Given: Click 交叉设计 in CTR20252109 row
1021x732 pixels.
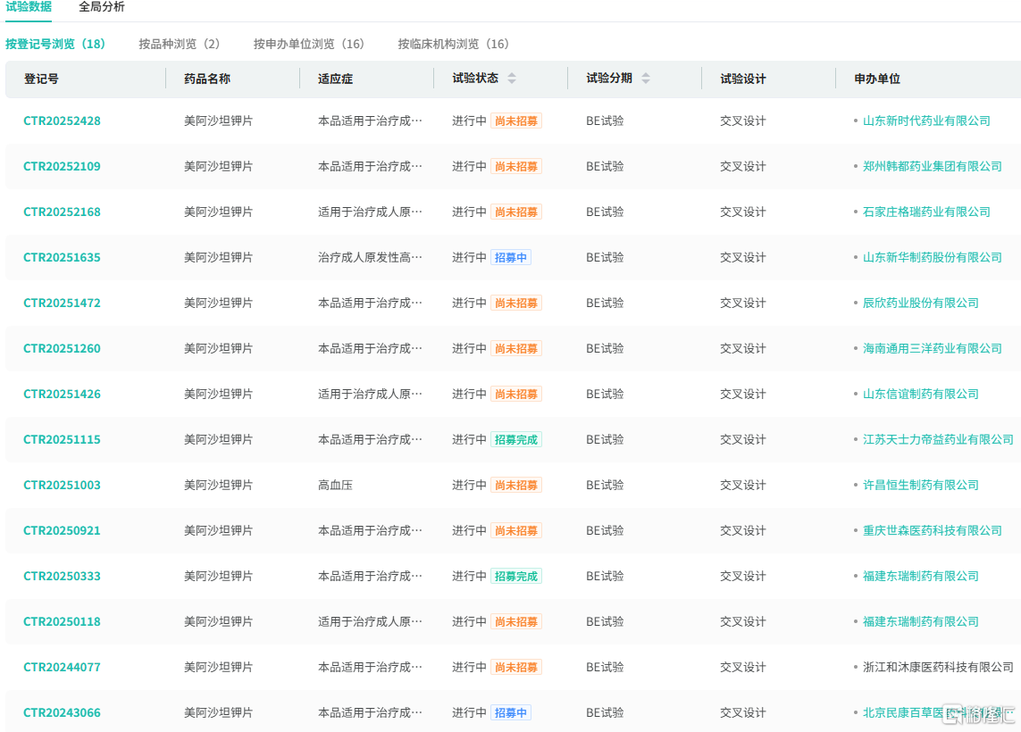Looking at the screenshot, I should coord(743,167).
